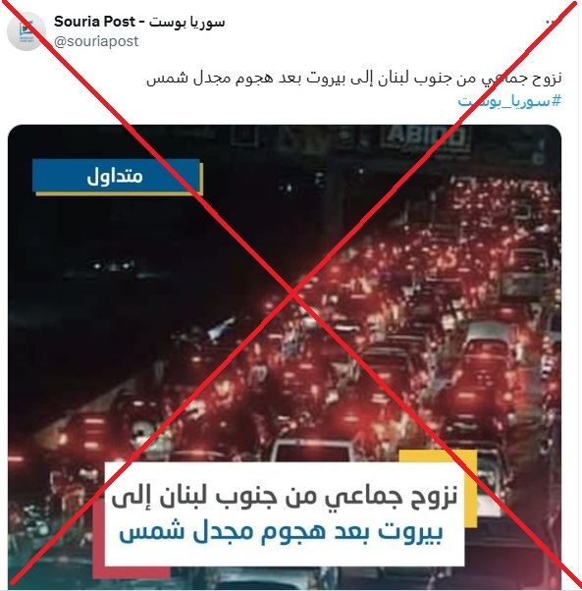Viewport: 582px width, 591px height.
Task: Click the blue "متداول" label on image
Action: 116,176
